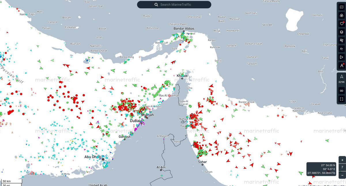Click the search magnifier icon
The width and height of the screenshot is (346, 186).
[x=156, y=5]
